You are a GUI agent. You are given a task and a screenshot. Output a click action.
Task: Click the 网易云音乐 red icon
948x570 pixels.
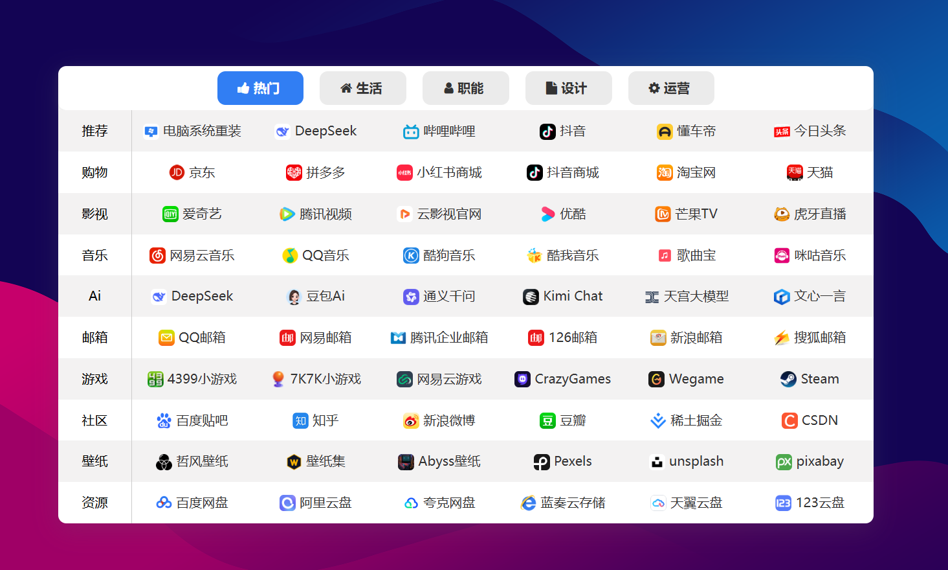157,256
